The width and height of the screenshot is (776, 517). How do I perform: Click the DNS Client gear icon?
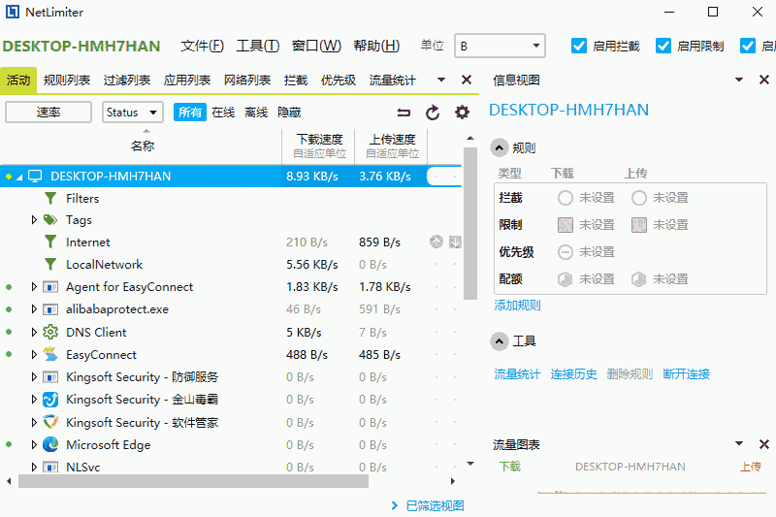click(50, 332)
